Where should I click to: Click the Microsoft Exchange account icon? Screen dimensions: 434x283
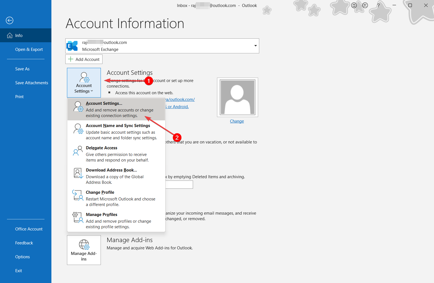pos(73,46)
